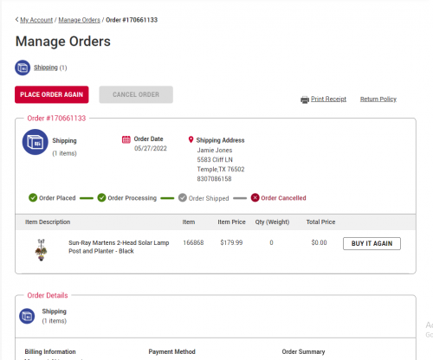The image size is (433, 360).
Task: Click the Order Cancelled red X icon
Action: 255,198
